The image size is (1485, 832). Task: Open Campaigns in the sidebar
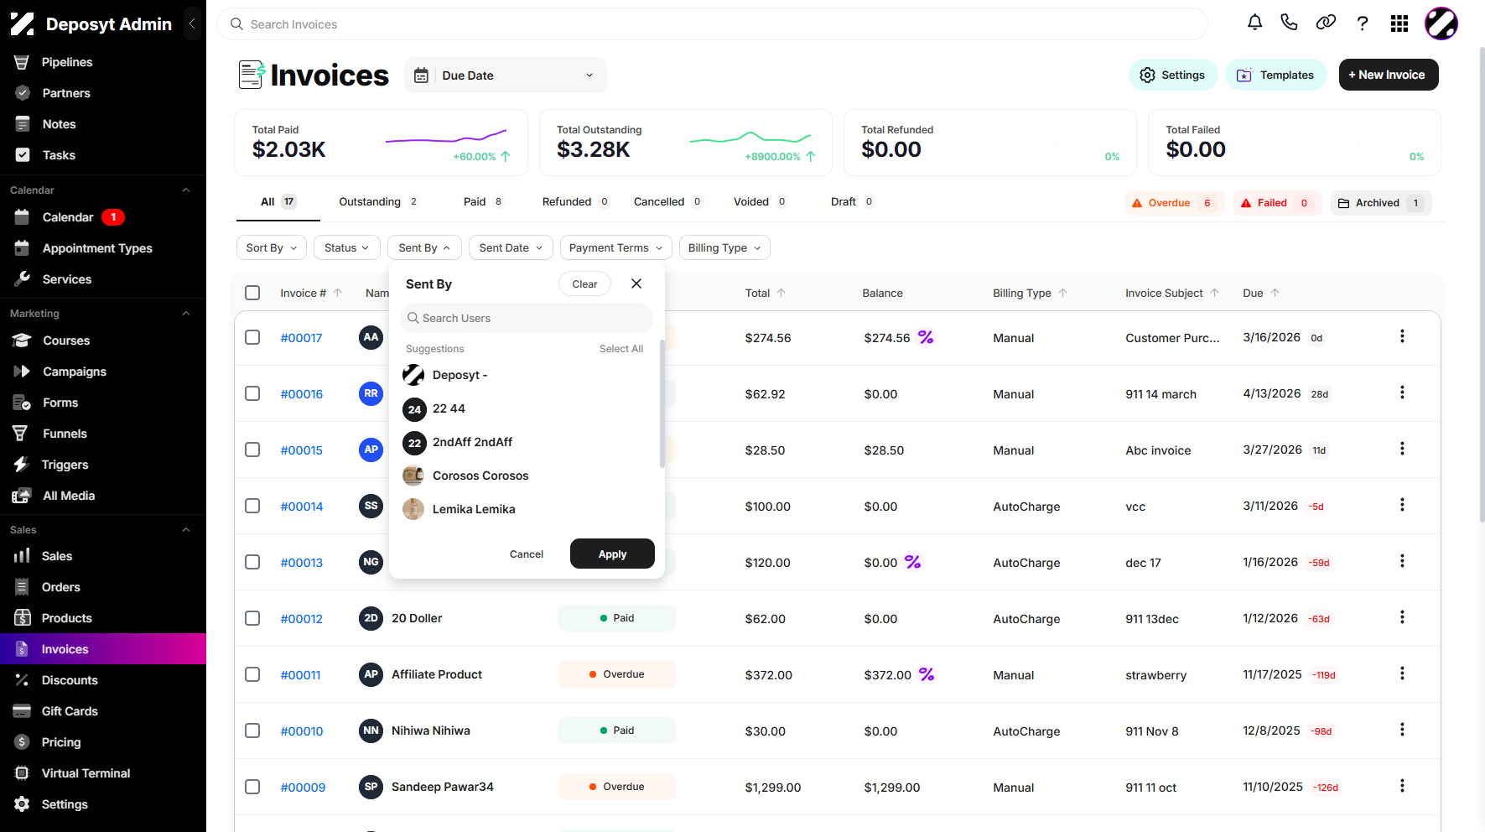75,372
